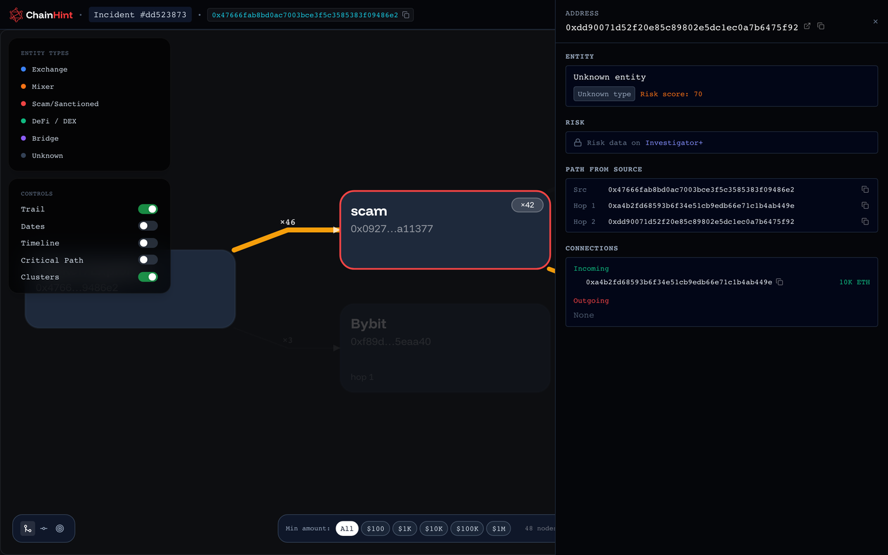Click the ChainHint brand name
This screenshot has height=555, width=888.
pos(49,15)
